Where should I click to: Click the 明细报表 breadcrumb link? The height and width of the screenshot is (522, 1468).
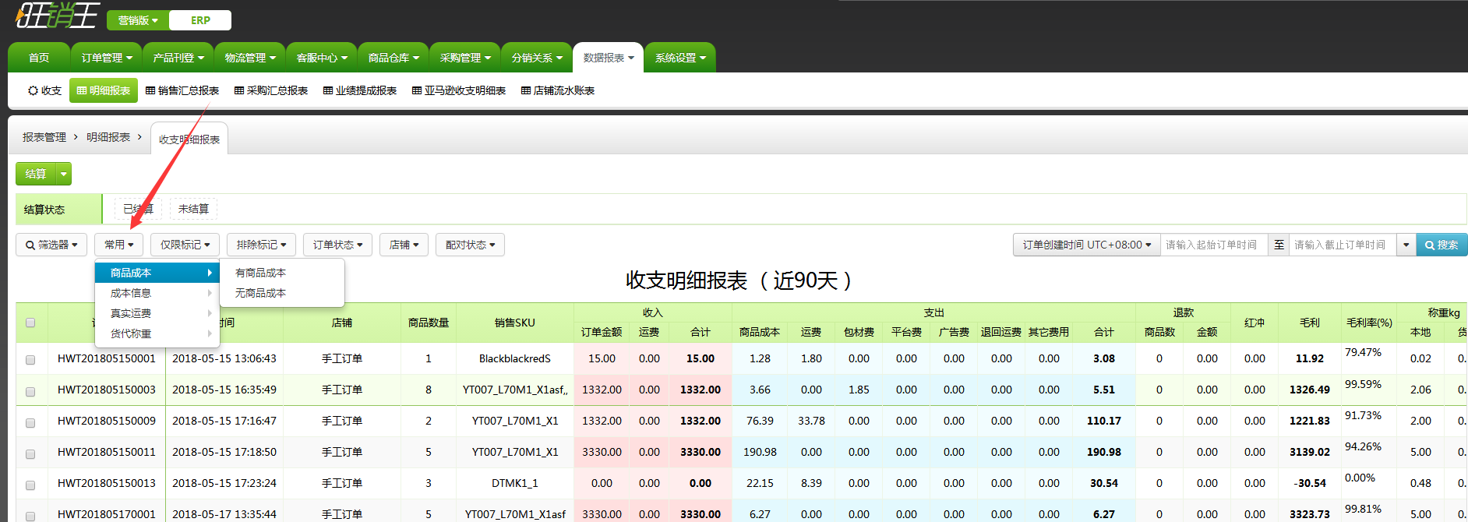click(x=108, y=137)
